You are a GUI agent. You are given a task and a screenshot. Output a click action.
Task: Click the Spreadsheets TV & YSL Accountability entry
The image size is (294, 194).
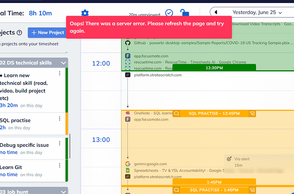[179, 171]
